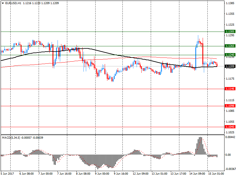Click the 1.1098 red support label
236x177 pixels.
pyautogui.click(x=230, y=106)
